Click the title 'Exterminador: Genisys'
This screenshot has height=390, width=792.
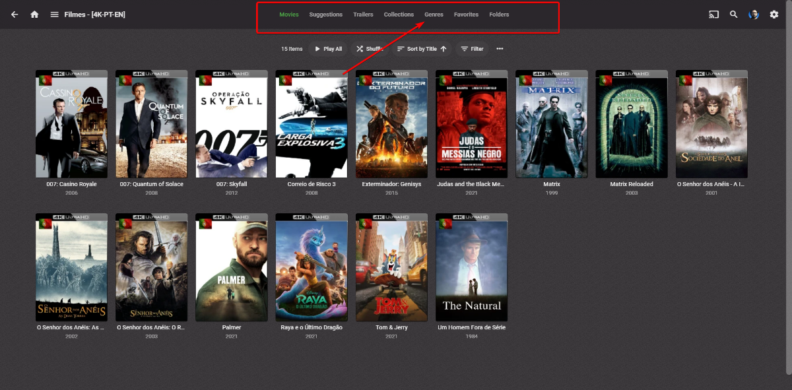click(x=391, y=184)
